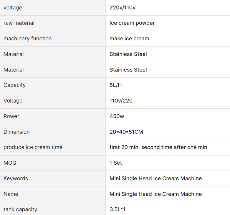Click 'produce ice cream time' label

pyautogui.click(x=33, y=147)
